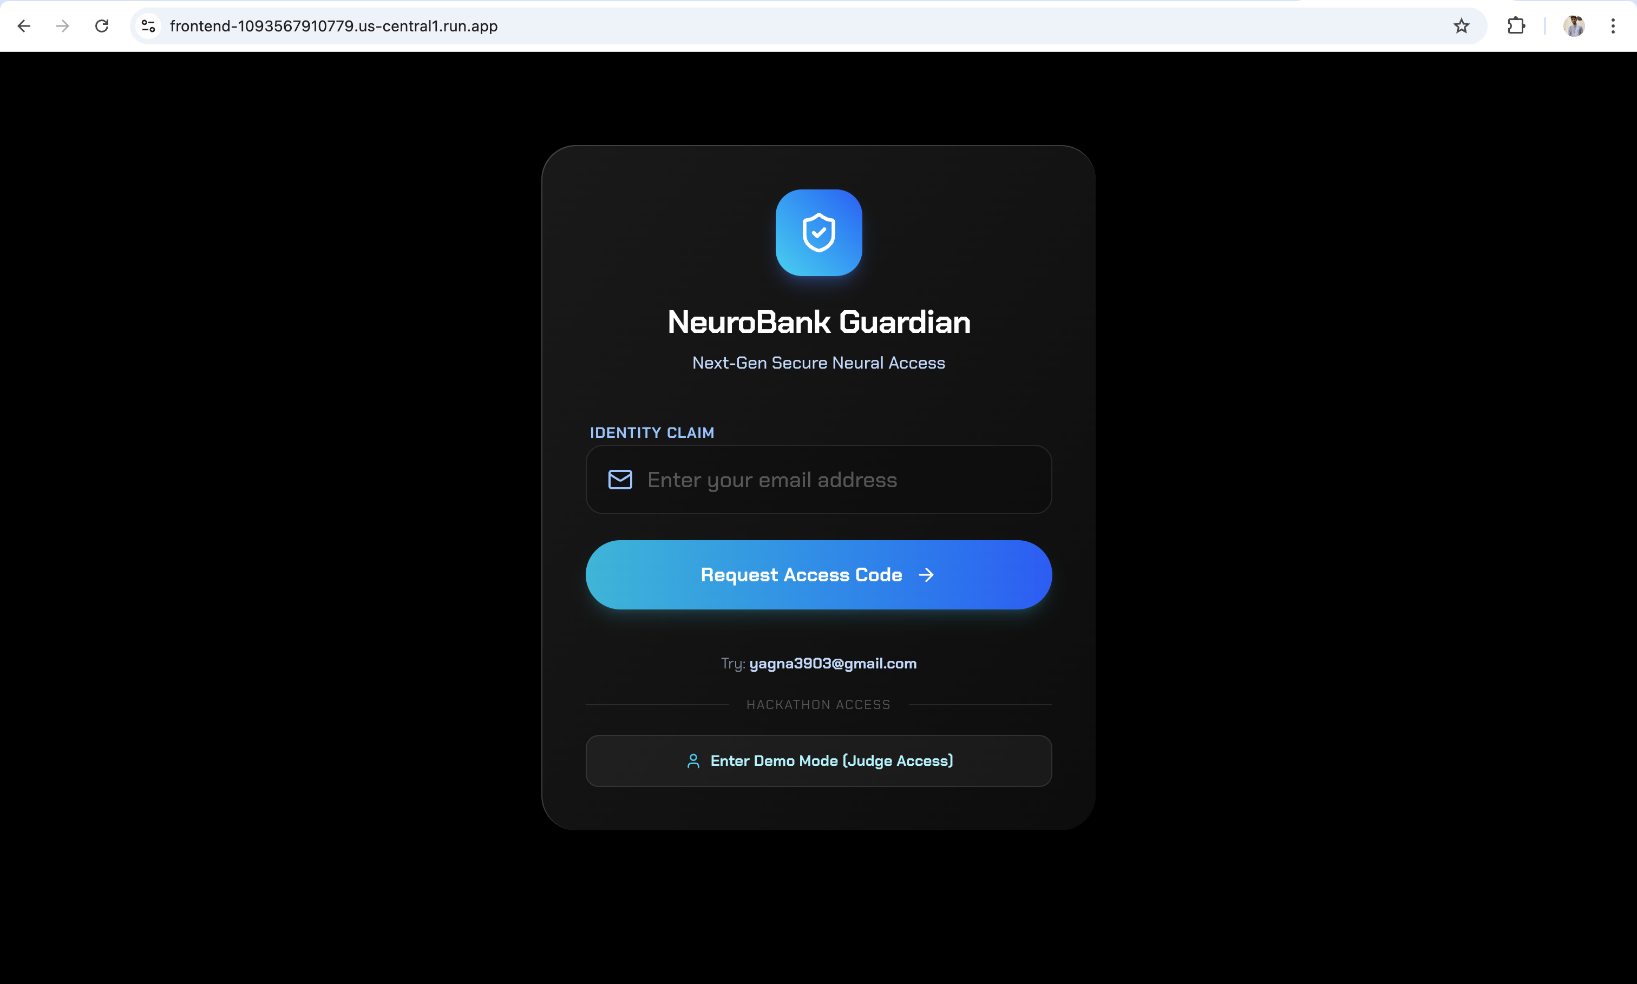Click the Request Access Code button
The height and width of the screenshot is (984, 1637).
(x=819, y=575)
